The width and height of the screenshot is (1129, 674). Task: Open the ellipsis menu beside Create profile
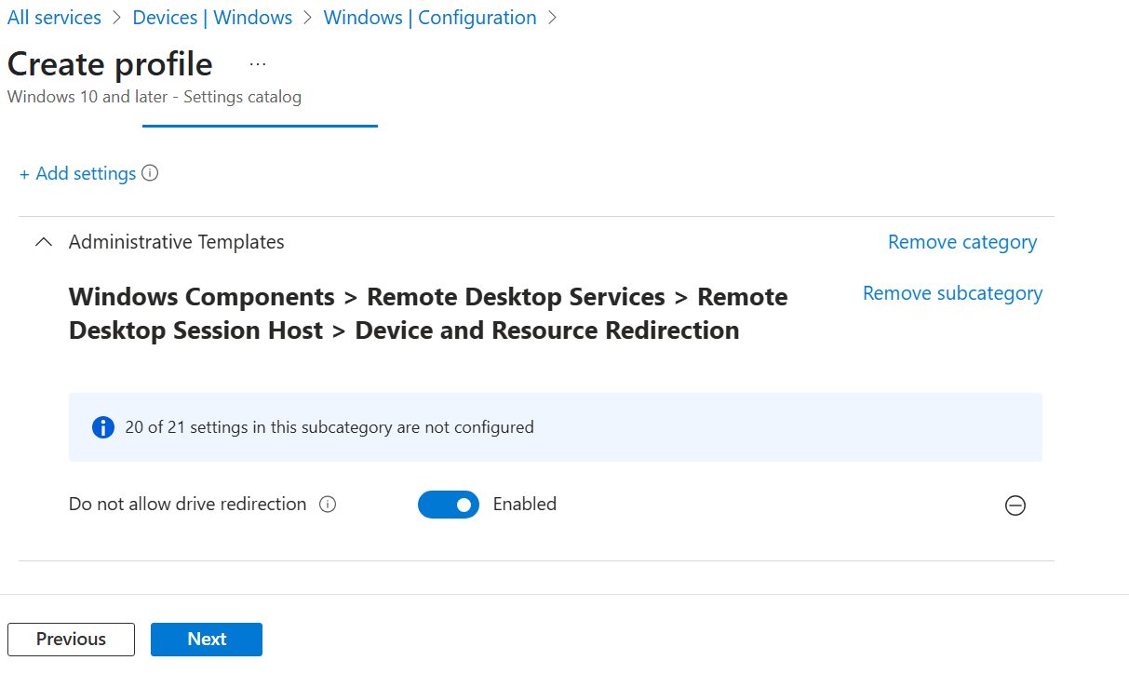point(258,64)
